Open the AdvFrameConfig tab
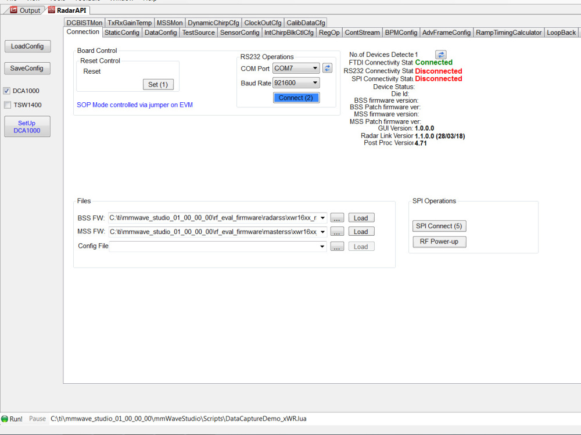The image size is (581, 435). tap(446, 33)
